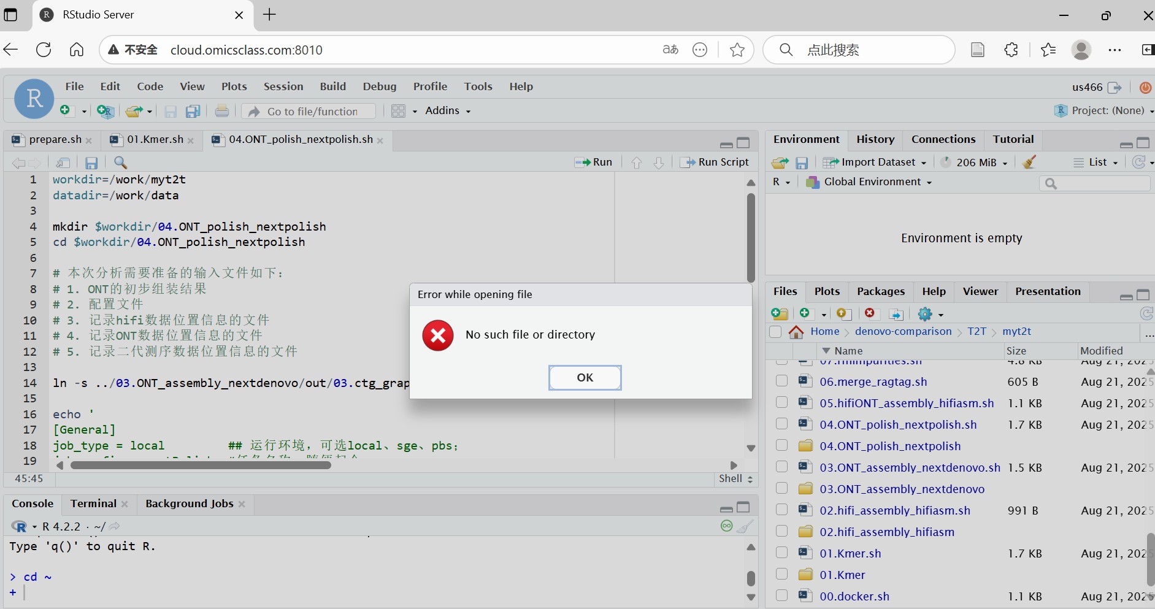Click the clear environment broom icon
The height and width of the screenshot is (609, 1155).
(x=1030, y=162)
